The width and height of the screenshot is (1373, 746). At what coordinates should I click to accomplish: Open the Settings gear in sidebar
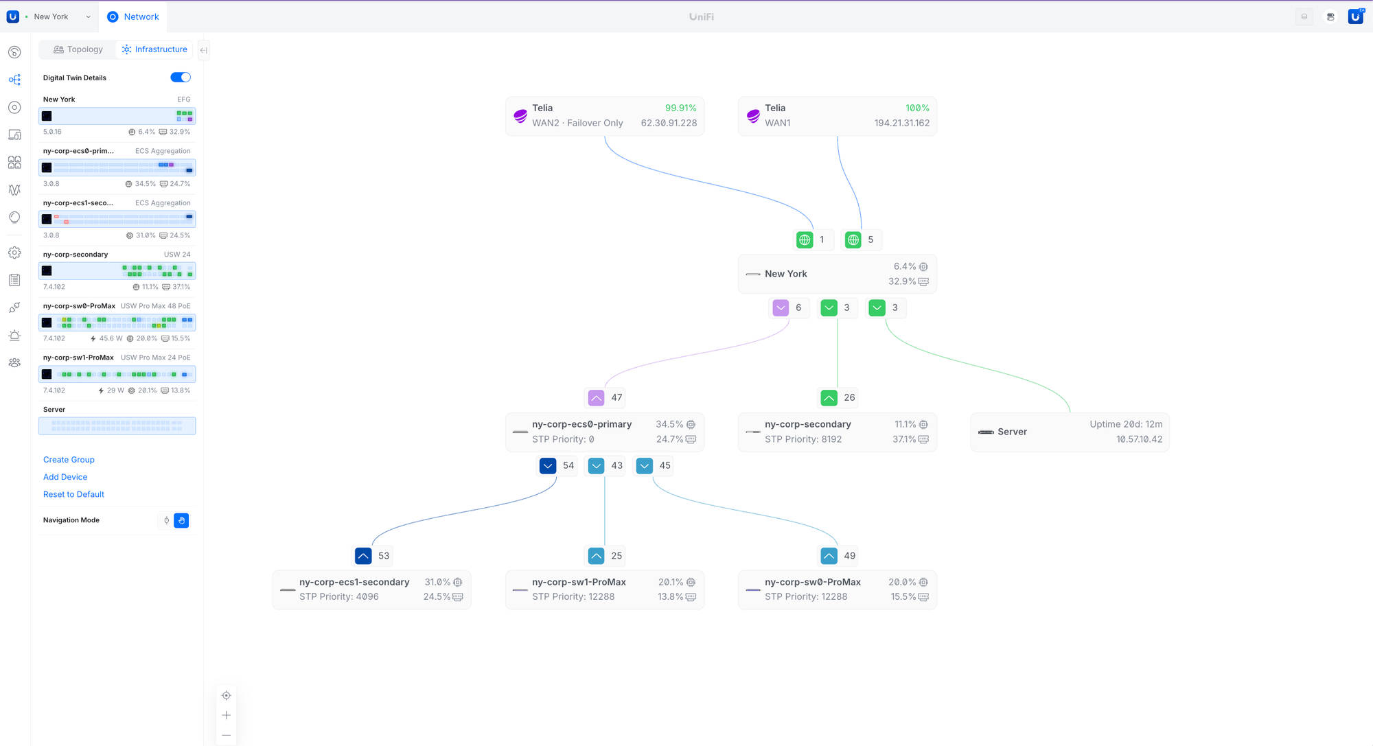tap(14, 253)
